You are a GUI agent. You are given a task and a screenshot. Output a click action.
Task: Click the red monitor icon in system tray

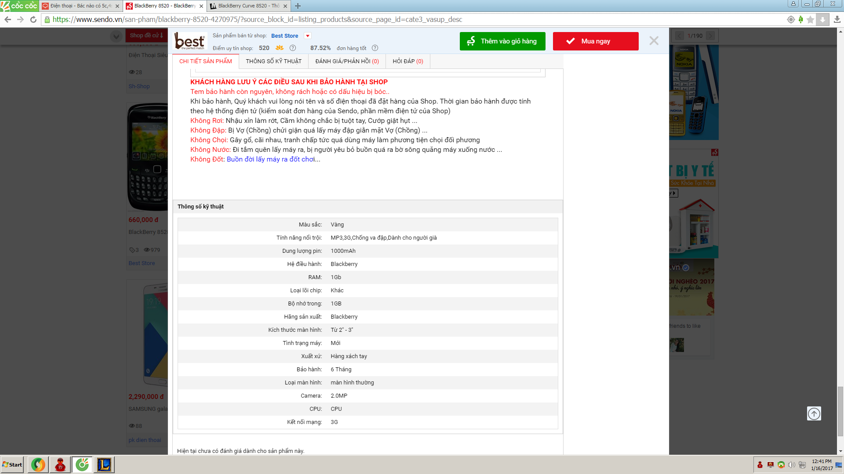pos(771,465)
